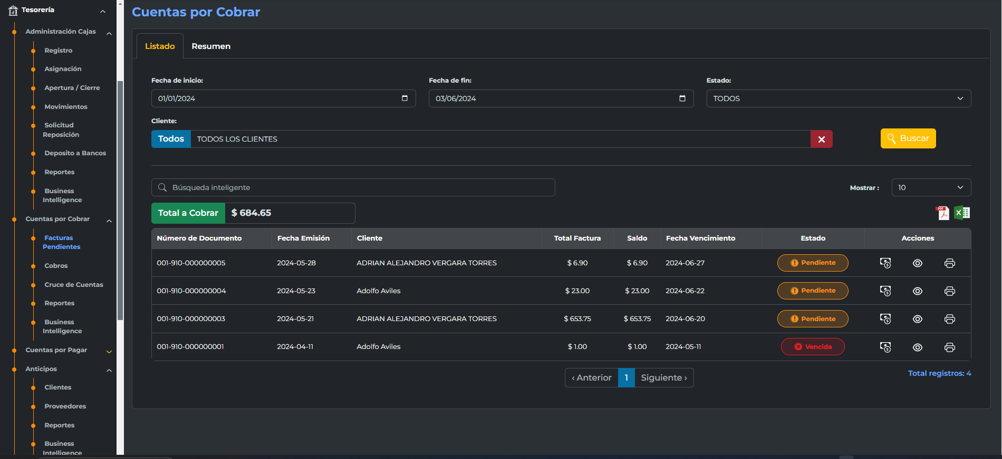Image resolution: width=1002 pixels, height=459 pixels.
Task: Clear the client filter with red X
Action: pos(821,139)
